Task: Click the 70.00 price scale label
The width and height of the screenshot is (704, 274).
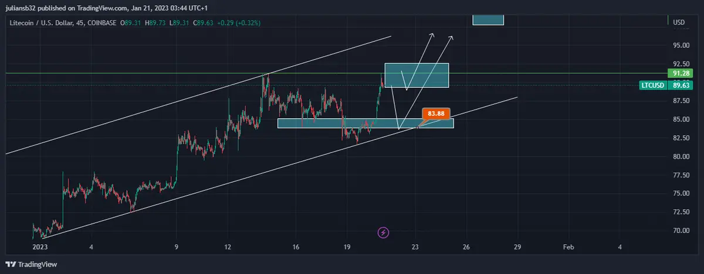Action: tap(681, 231)
